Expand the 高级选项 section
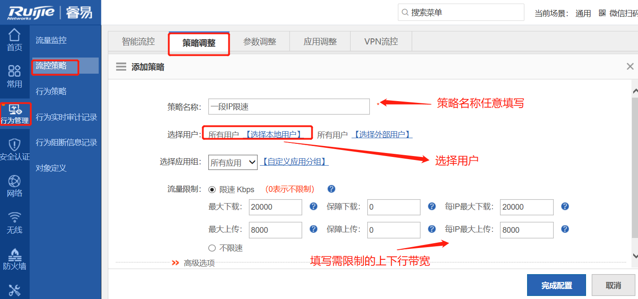 tap(193, 263)
